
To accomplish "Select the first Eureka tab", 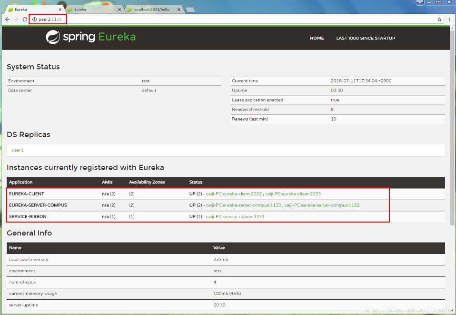I will [35, 10].
